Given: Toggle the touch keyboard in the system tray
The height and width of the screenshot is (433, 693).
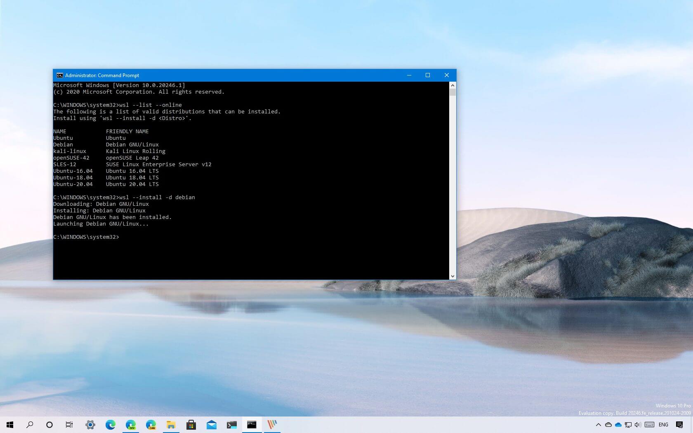Looking at the screenshot, I should [x=649, y=425].
